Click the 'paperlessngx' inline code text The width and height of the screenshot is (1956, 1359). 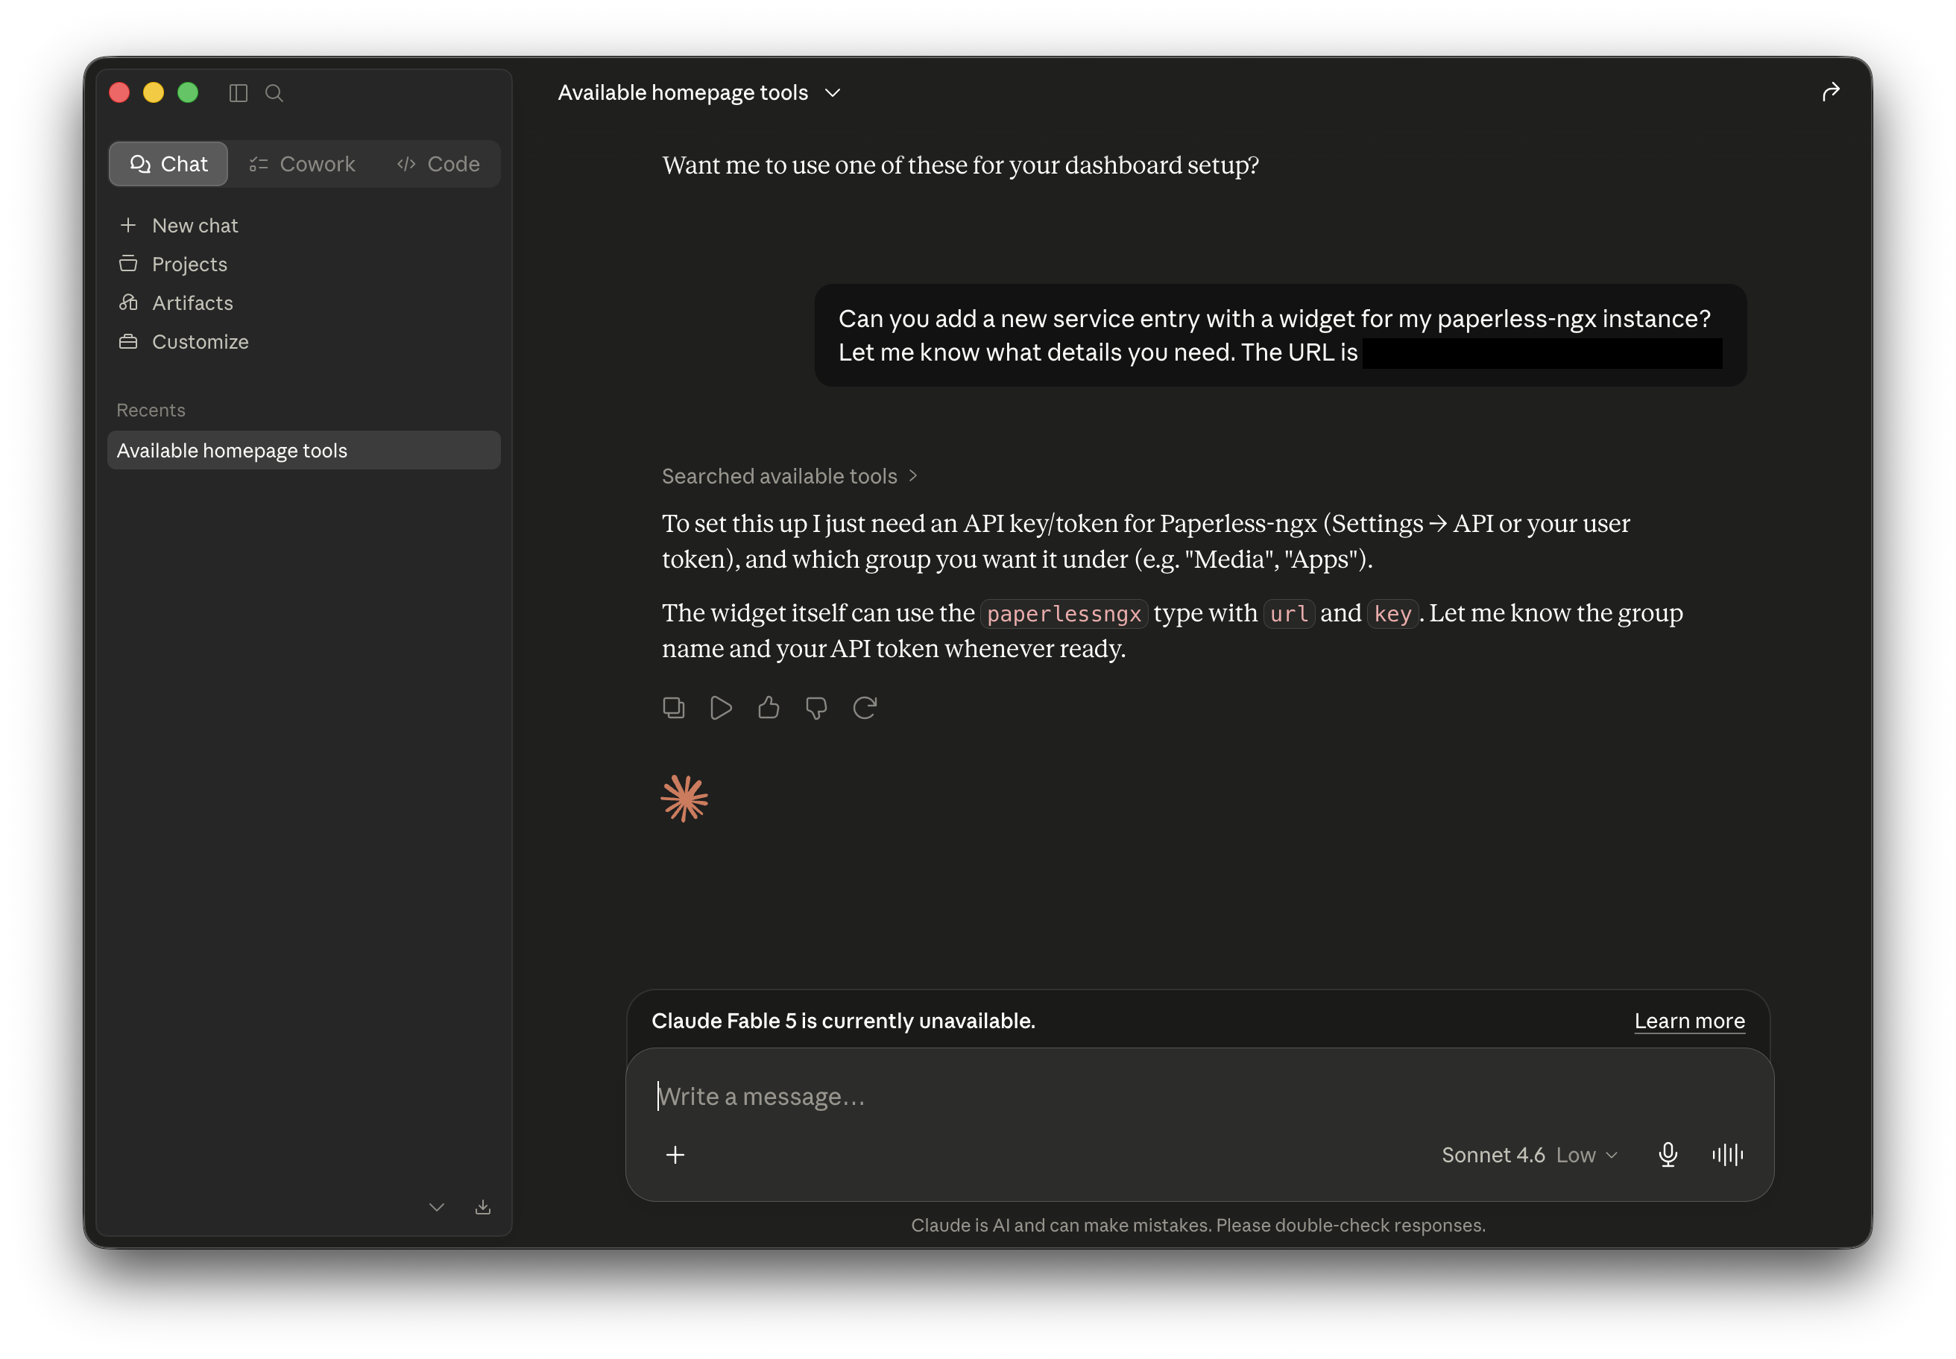pyautogui.click(x=1064, y=614)
